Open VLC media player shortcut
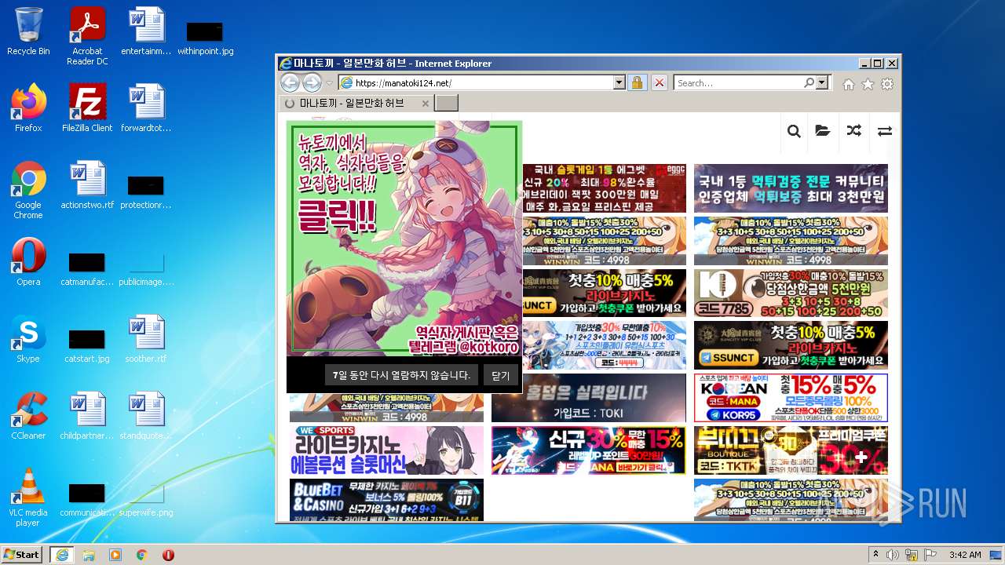The width and height of the screenshot is (1005, 565). 28,498
